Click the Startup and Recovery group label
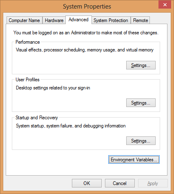The height and width of the screenshot is (194, 174). [37, 118]
